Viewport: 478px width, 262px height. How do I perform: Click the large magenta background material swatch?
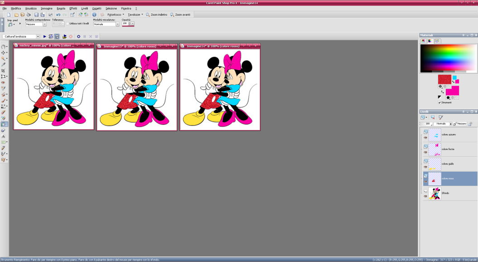coord(452,91)
